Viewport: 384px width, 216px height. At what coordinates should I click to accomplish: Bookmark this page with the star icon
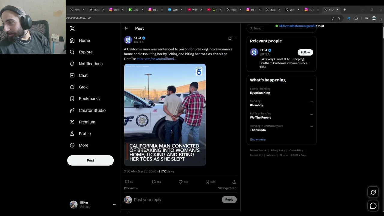(x=339, y=18)
